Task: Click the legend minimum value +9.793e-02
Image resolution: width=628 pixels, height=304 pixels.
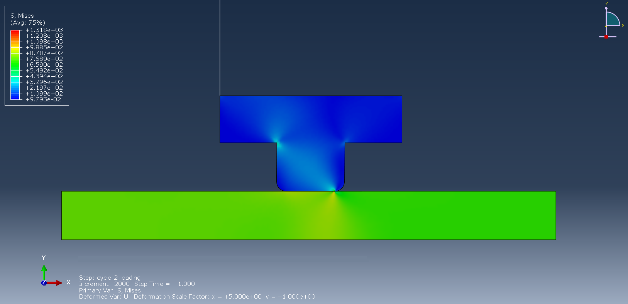Action: coord(43,99)
